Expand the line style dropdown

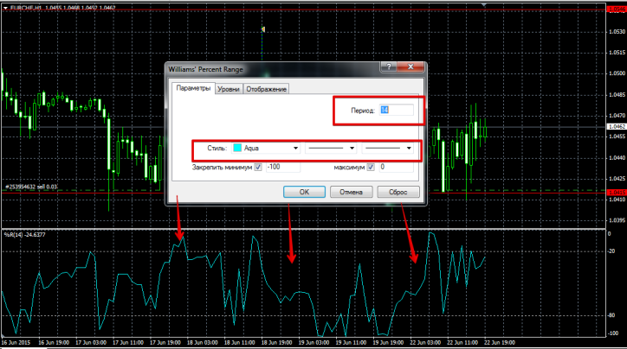pyautogui.click(x=352, y=149)
